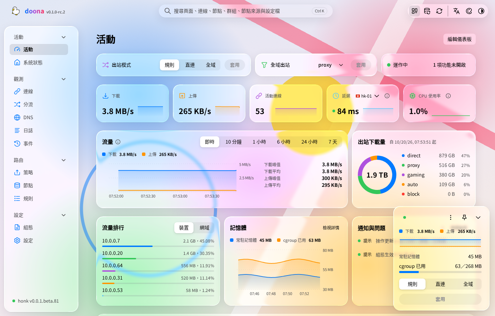The image size is (495, 316).
Task: Toggle the dark mode contrast icon
Action: (x=481, y=11)
